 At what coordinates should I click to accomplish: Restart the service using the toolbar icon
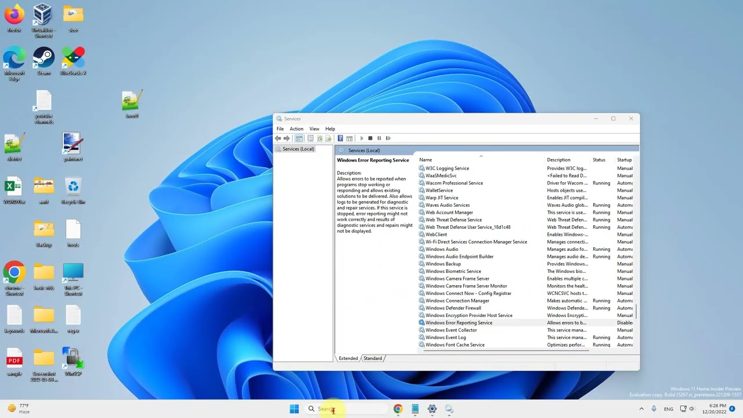coord(388,138)
